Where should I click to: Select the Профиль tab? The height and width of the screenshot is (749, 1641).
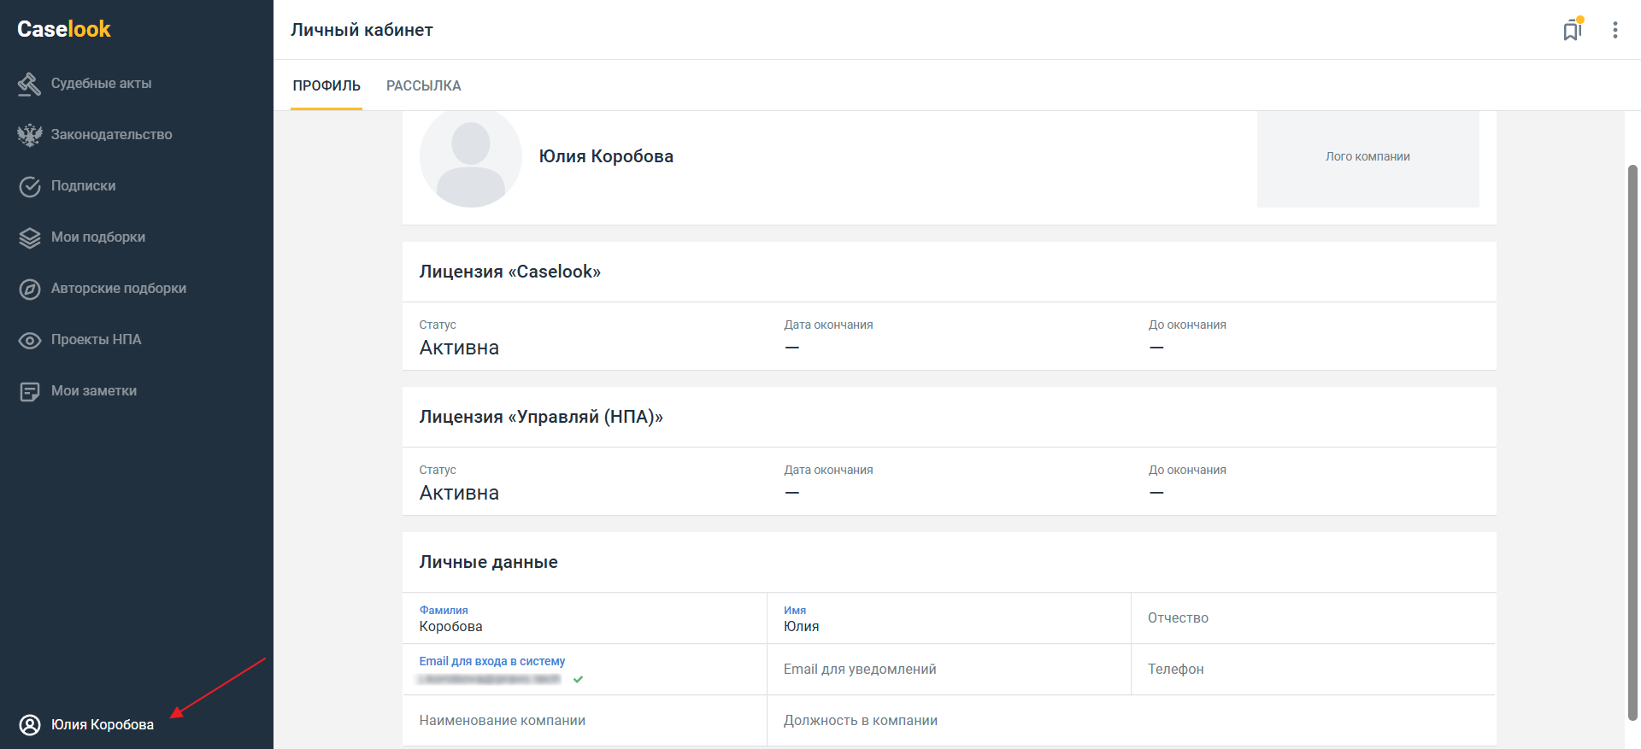[326, 85]
